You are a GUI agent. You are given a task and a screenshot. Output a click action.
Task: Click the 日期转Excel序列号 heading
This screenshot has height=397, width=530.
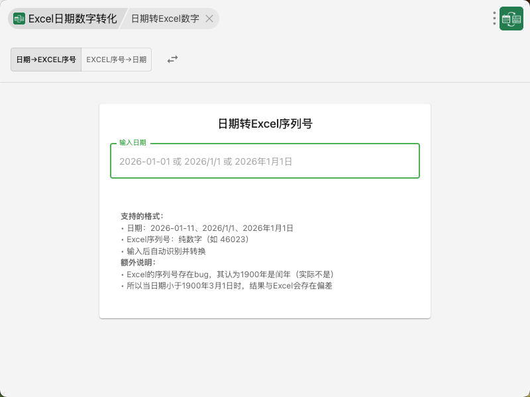(265, 124)
